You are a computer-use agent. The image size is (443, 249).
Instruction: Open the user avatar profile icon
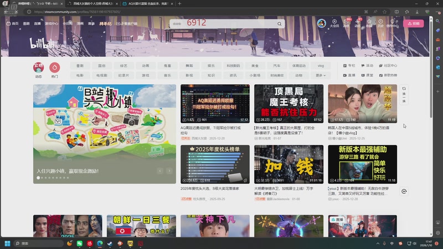(x=322, y=23)
